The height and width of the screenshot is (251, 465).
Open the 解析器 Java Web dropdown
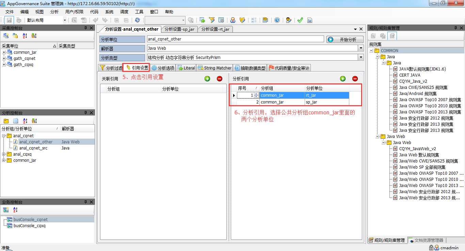click(x=361, y=48)
